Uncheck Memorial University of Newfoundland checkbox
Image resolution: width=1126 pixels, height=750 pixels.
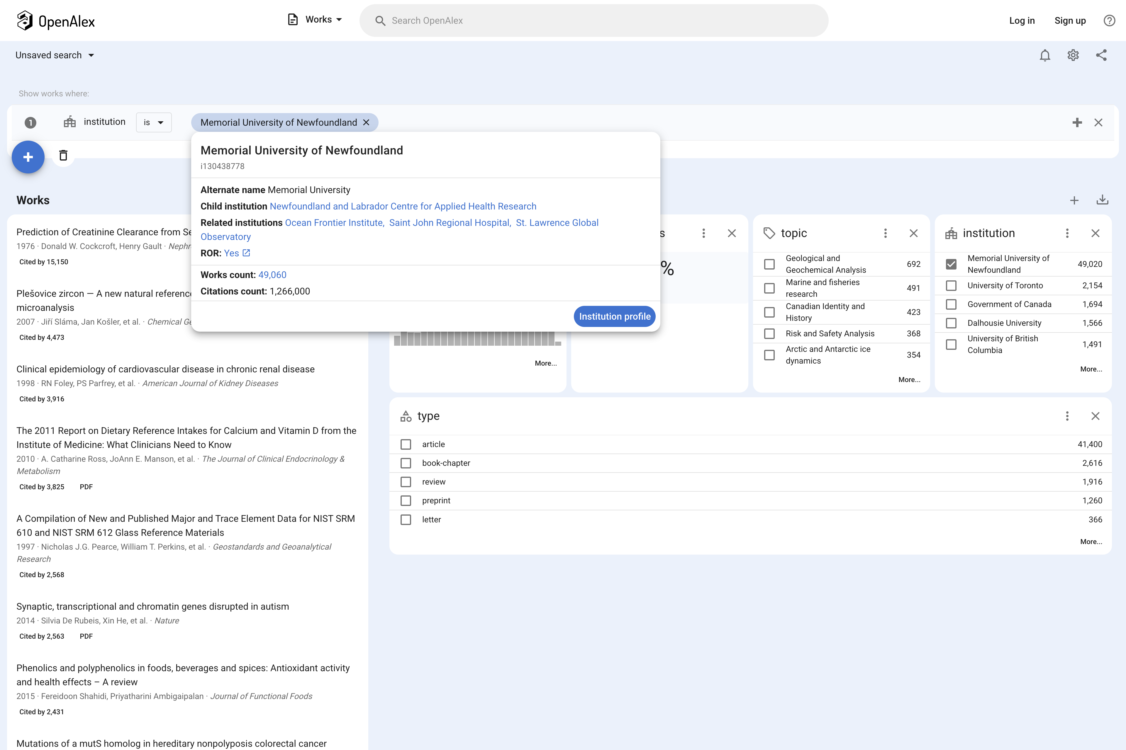[951, 264]
